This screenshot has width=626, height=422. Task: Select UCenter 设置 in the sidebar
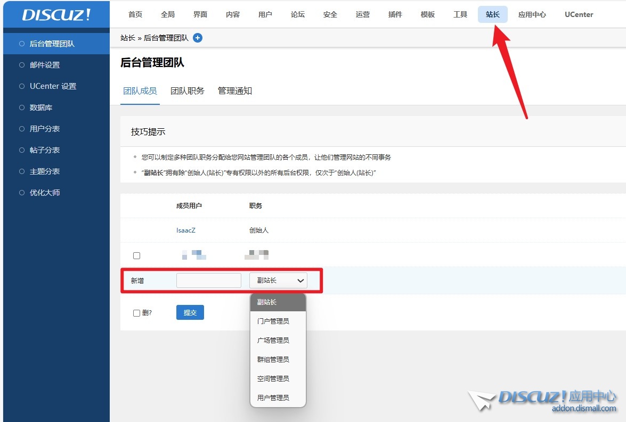[53, 86]
